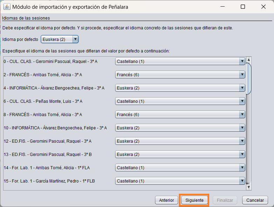Minimize the Peñalara module window

tap(223, 7)
